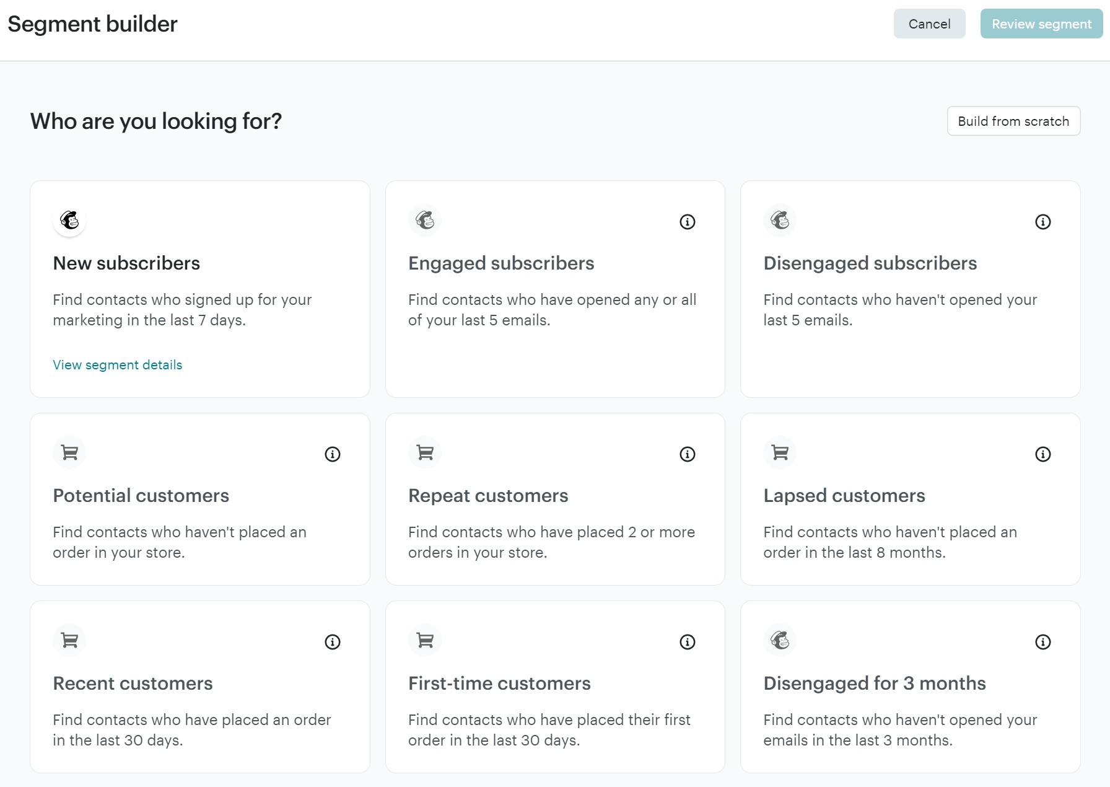Click the cart icon on Lapsed customers card

(779, 453)
